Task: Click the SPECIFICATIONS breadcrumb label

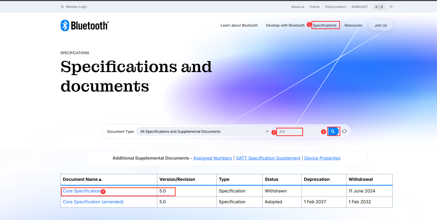Action: click(75, 53)
